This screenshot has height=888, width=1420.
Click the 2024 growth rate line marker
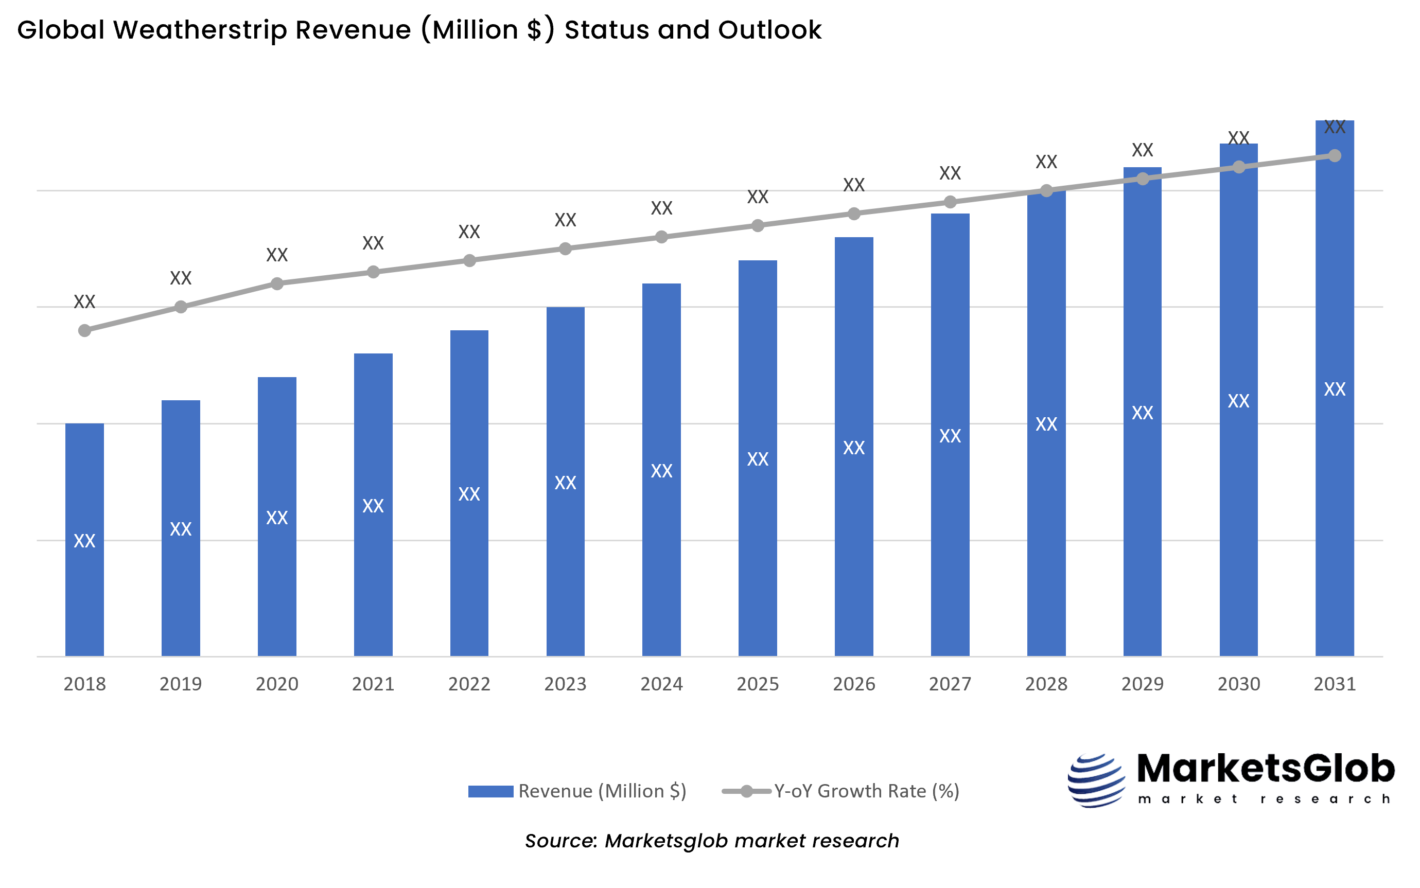pyautogui.click(x=661, y=237)
